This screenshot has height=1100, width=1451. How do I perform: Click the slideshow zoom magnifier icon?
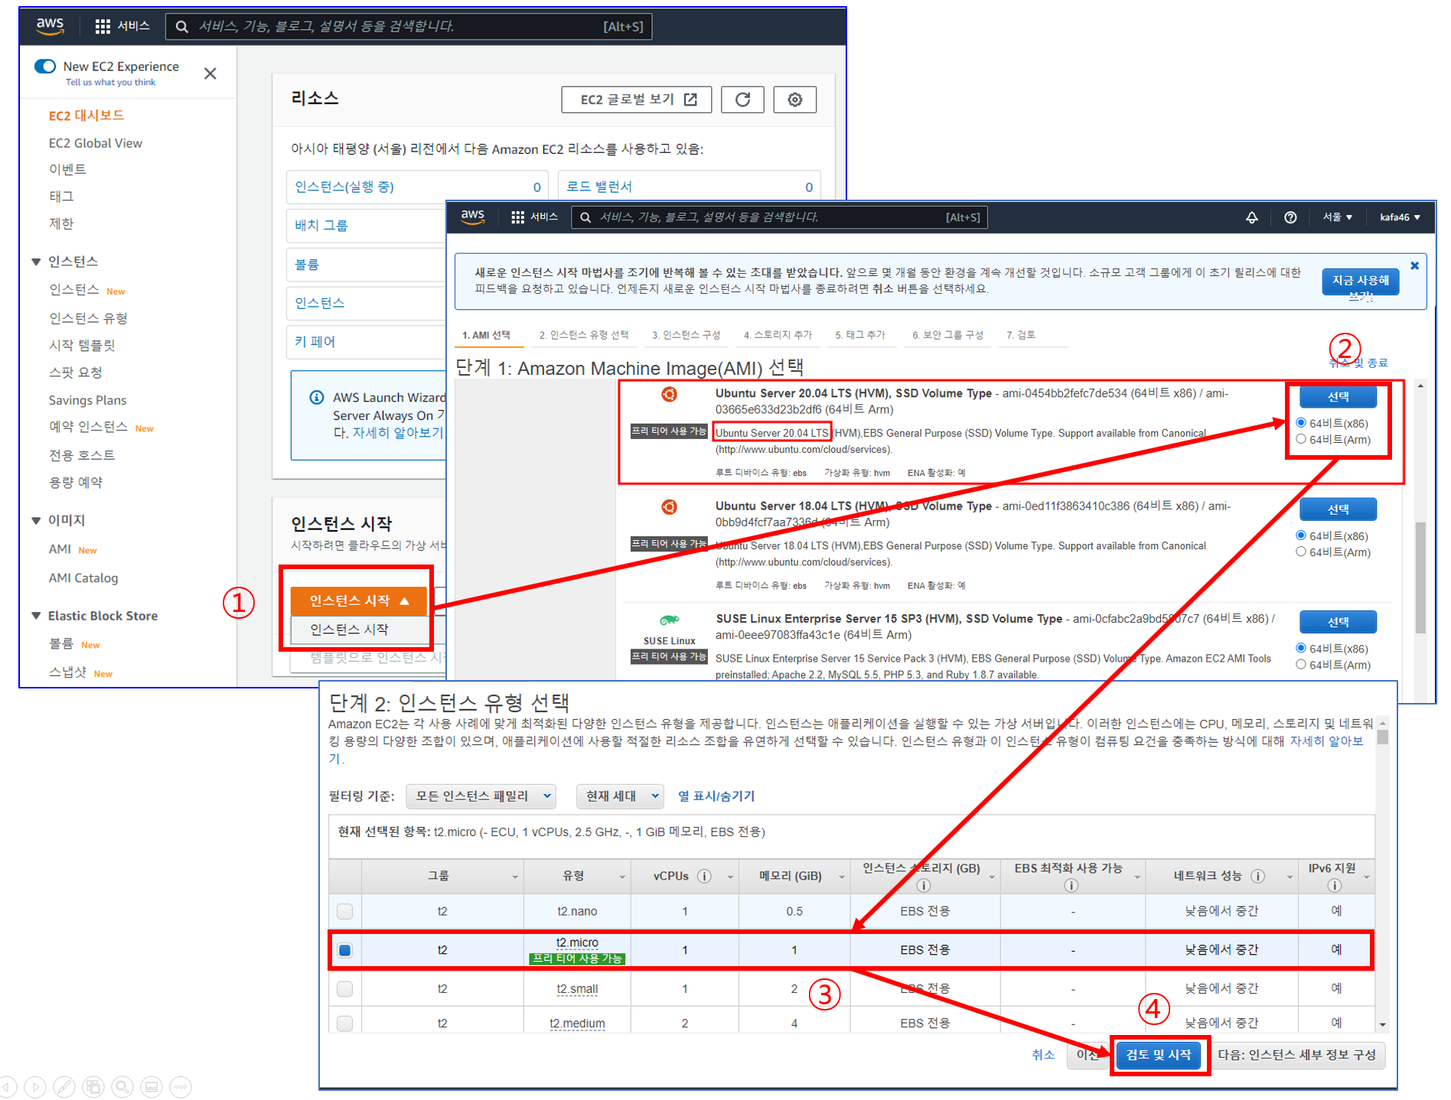pyautogui.click(x=122, y=1086)
